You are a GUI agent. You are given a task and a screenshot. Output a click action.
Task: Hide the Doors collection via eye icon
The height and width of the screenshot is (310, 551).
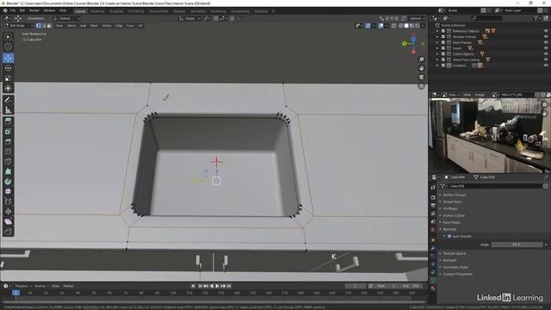tap(546, 48)
